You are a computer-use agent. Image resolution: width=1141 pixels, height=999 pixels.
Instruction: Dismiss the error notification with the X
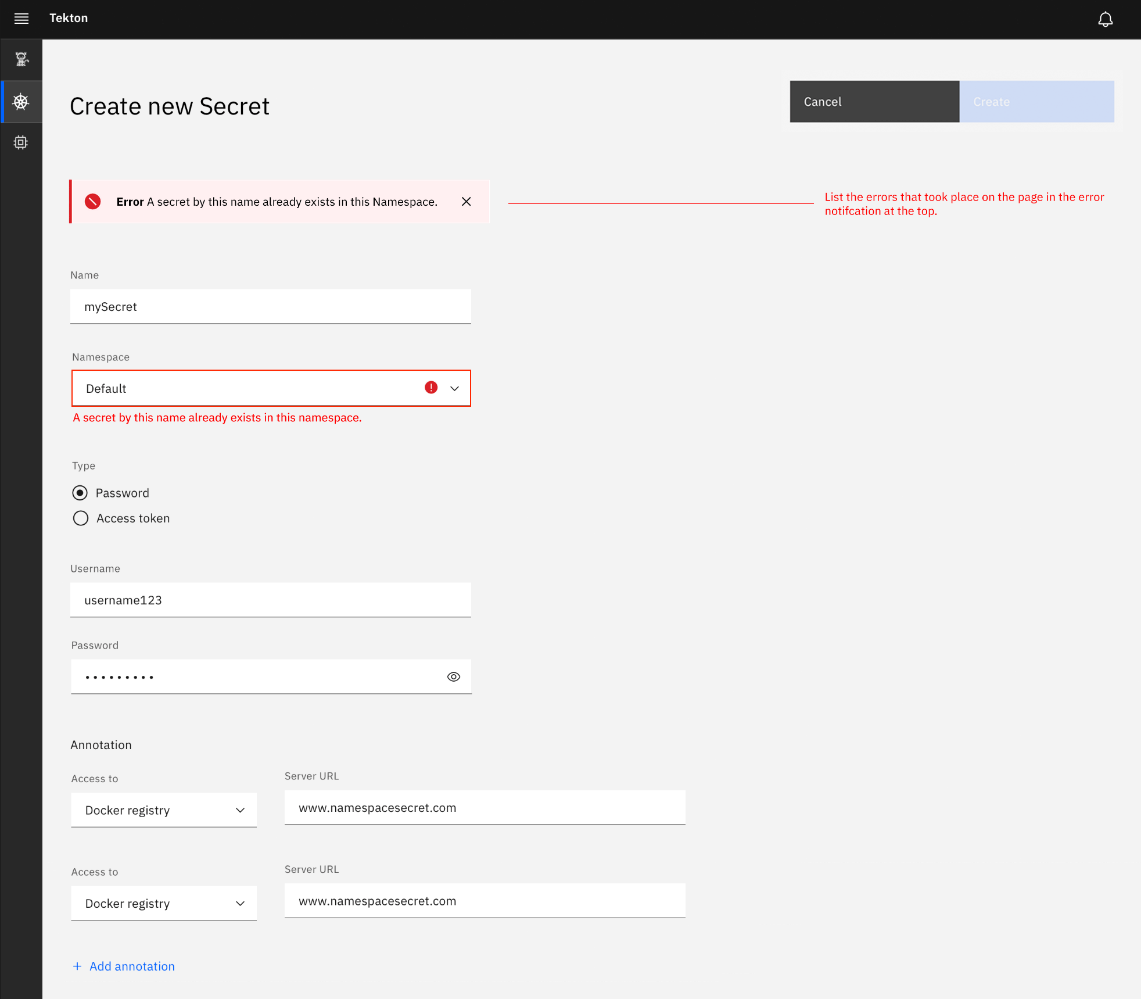pos(467,202)
